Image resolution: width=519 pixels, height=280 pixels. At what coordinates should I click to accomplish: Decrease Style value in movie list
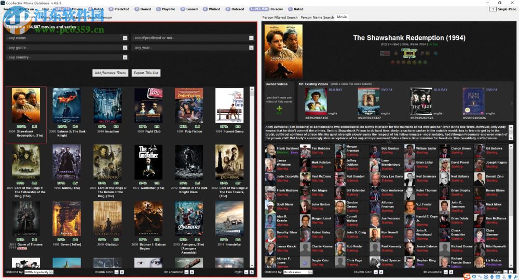(246, 272)
